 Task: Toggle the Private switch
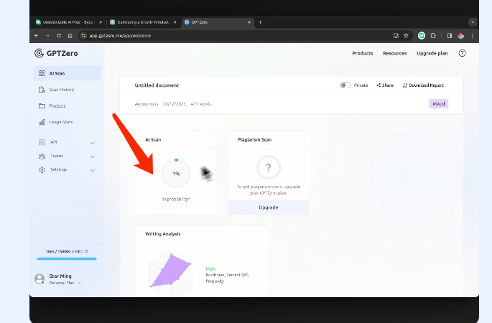point(345,85)
